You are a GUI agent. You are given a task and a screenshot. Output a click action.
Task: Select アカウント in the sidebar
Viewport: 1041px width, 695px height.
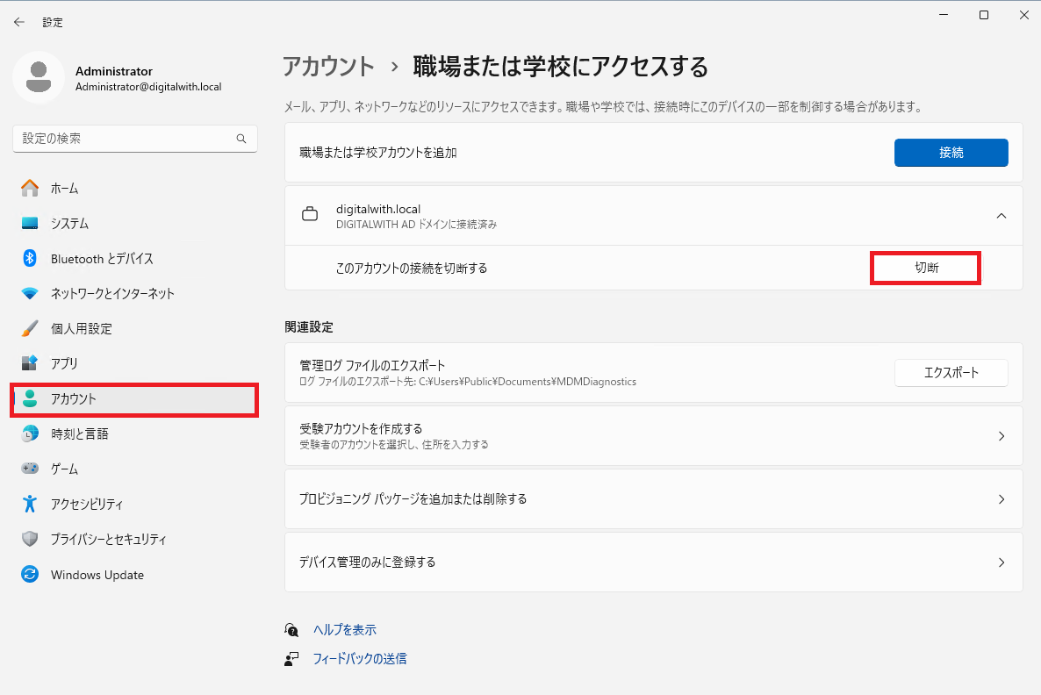(x=134, y=399)
